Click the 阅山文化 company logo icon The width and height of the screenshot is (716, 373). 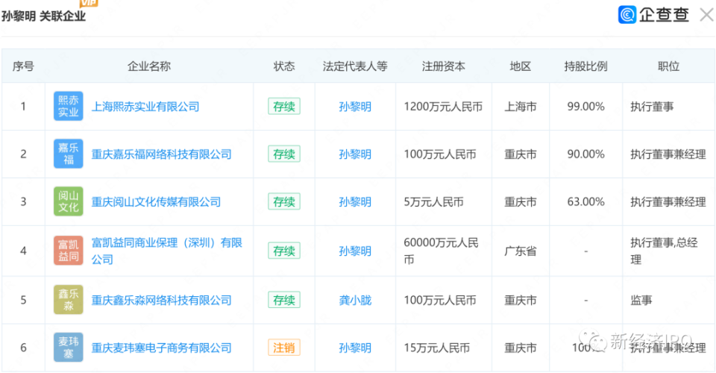click(69, 201)
